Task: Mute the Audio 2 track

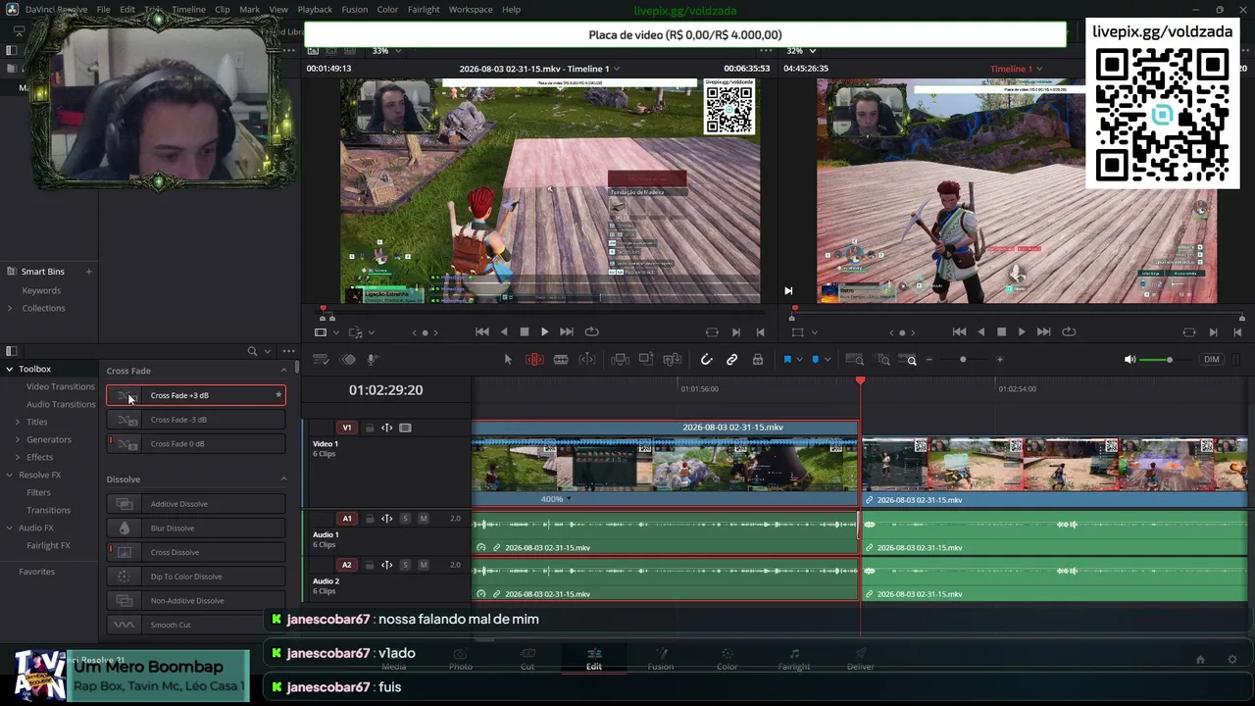Action: click(424, 565)
